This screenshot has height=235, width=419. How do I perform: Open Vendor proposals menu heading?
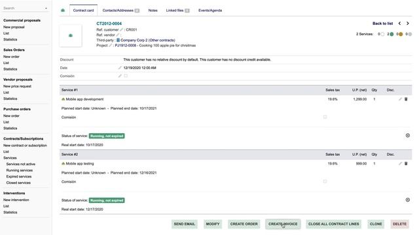tap(18, 80)
